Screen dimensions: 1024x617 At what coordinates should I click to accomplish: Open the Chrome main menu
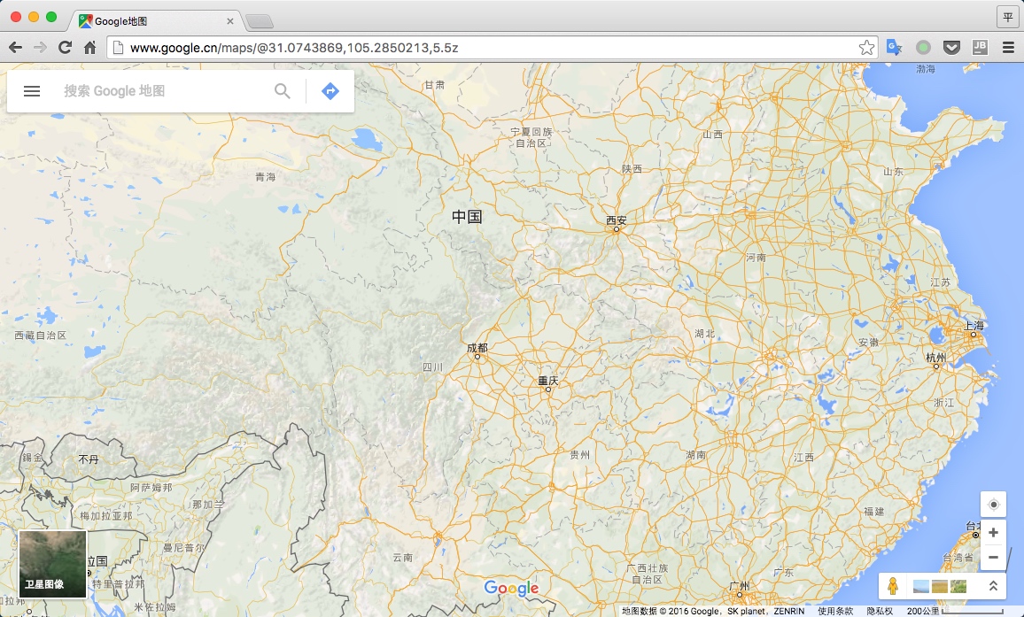pos(1008,48)
